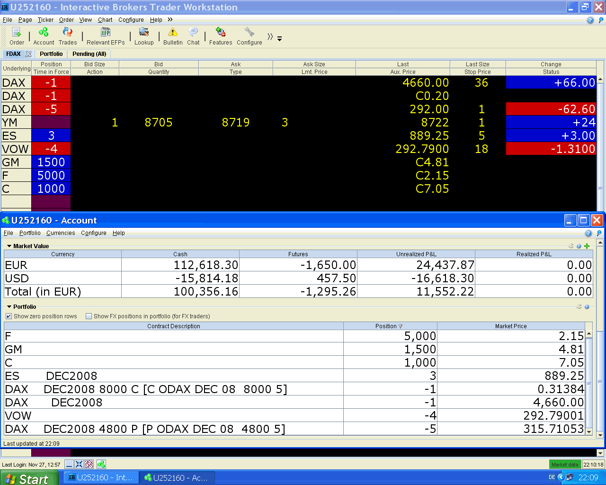The height and width of the screenshot is (485, 606).
Task: Collapse the Portfolio section
Action: click(9, 307)
